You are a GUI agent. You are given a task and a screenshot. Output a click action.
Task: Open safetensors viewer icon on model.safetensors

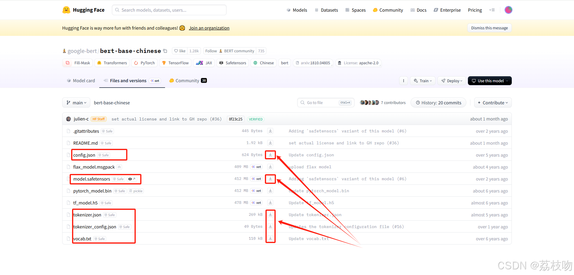point(132,179)
